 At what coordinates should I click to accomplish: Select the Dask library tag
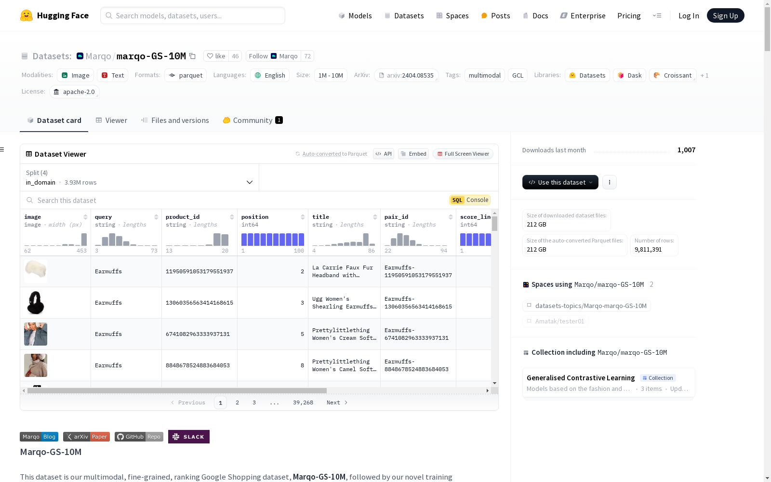click(630, 75)
